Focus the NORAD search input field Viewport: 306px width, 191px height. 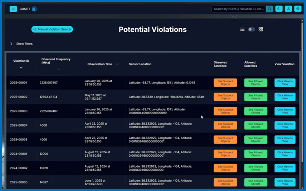tap(239, 9)
